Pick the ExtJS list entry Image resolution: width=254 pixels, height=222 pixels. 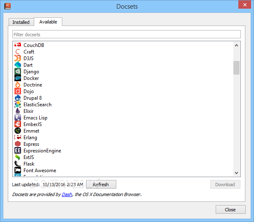click(x=29, y=157)
